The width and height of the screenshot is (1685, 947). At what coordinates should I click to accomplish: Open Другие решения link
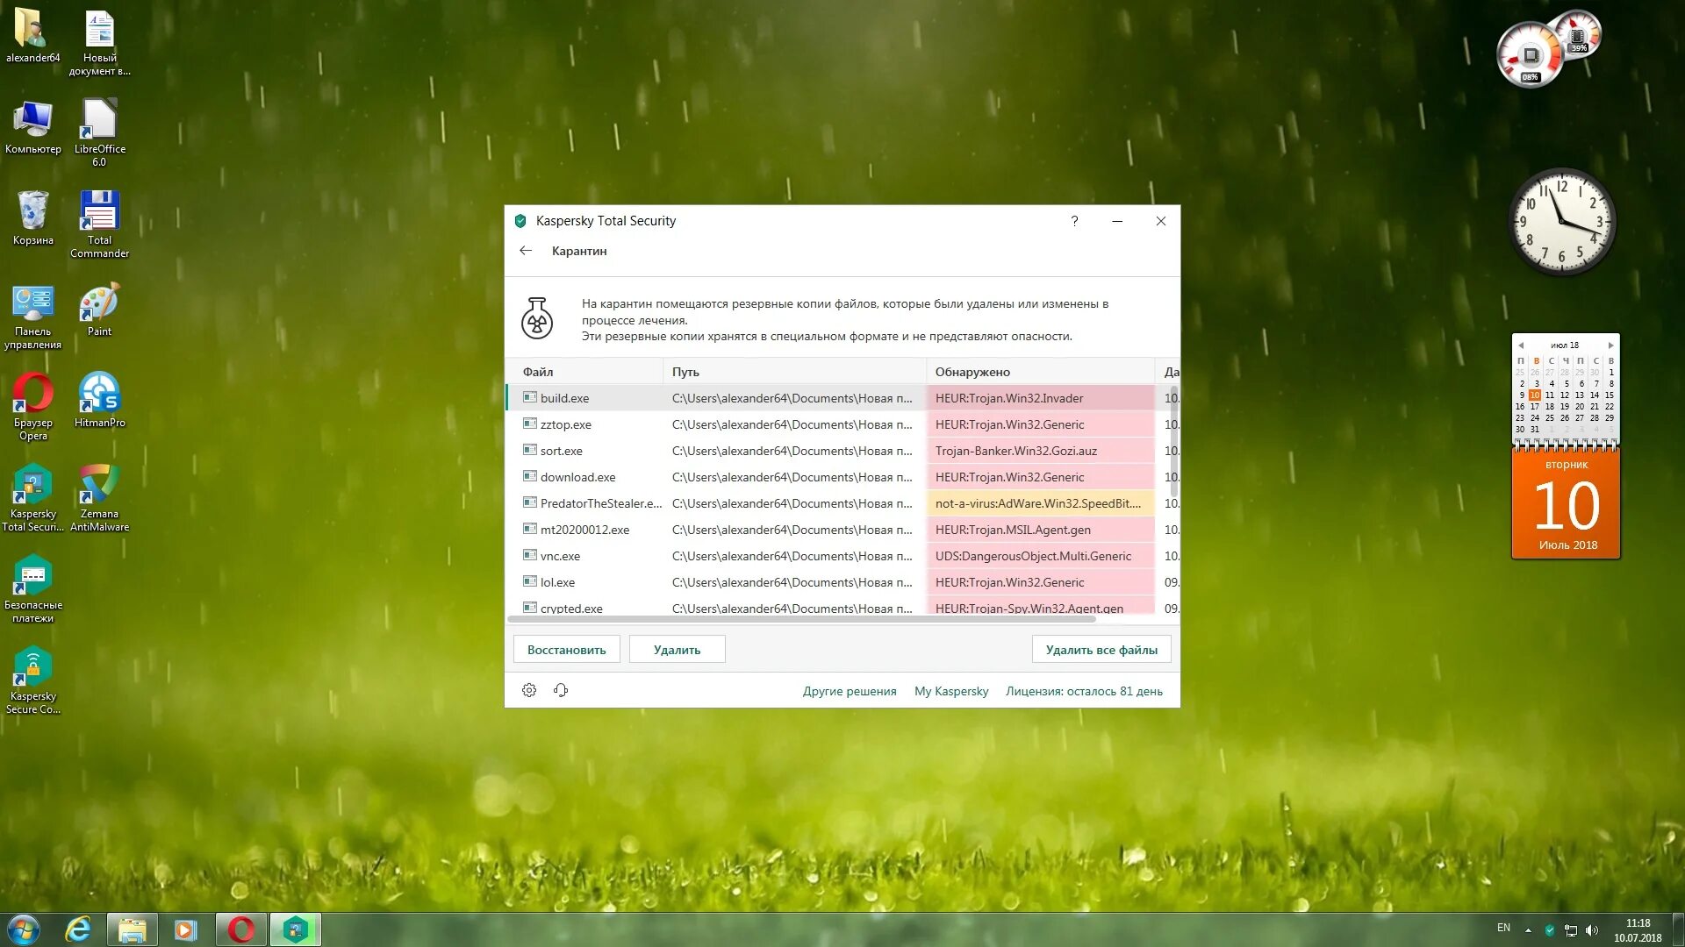850,691
